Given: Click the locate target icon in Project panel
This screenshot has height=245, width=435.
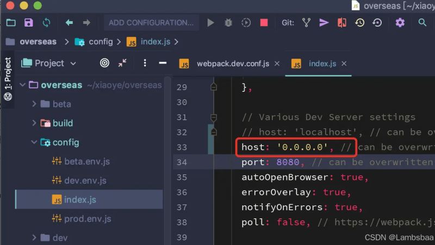Looking at the screenshot, I should click(x=104, y=63).
